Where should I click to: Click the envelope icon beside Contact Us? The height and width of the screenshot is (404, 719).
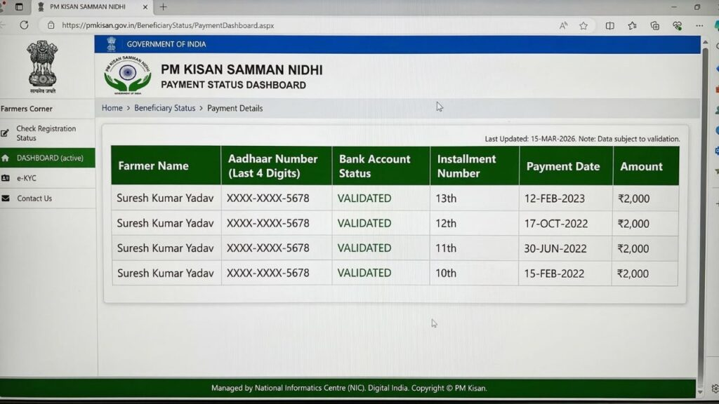point(6,198)
